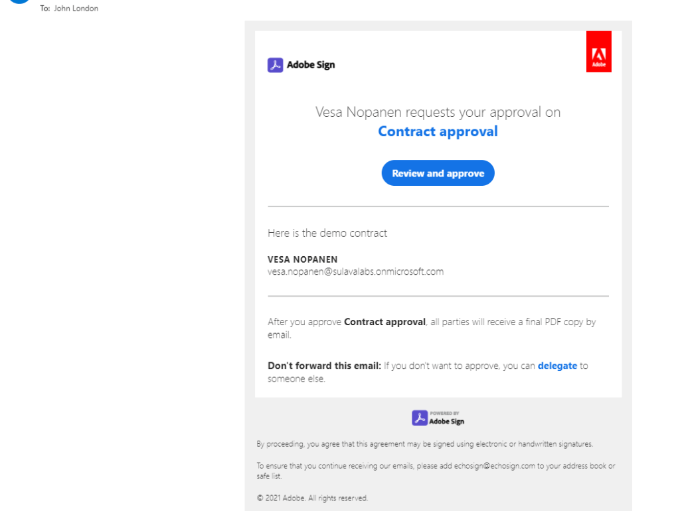Click the echosign@echosign.com address in footer
The width and height of the screenshot is (680, 511).
[x=495, y=466]
